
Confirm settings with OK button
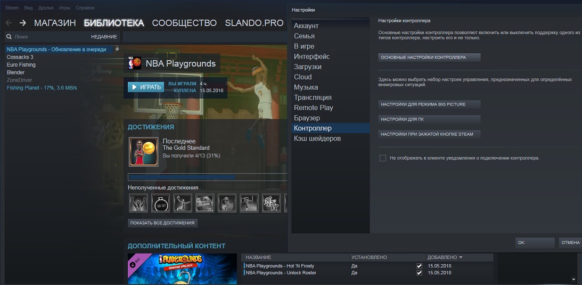point(535,243)
